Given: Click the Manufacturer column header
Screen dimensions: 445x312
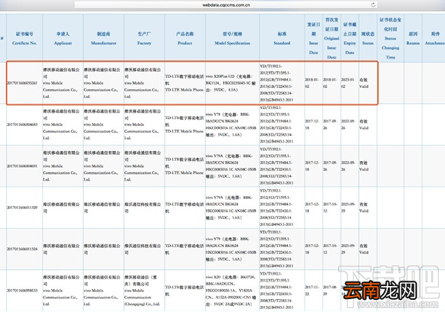Looking at the screenshot, I should pyautogui.click(x=104, y=38).
